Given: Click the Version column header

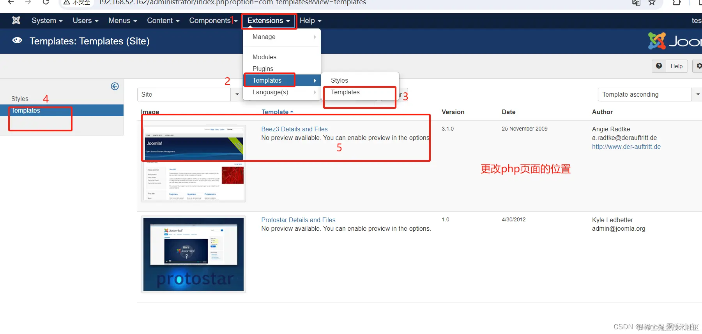Looking at the screenshot, I should (x=453, y=112).
